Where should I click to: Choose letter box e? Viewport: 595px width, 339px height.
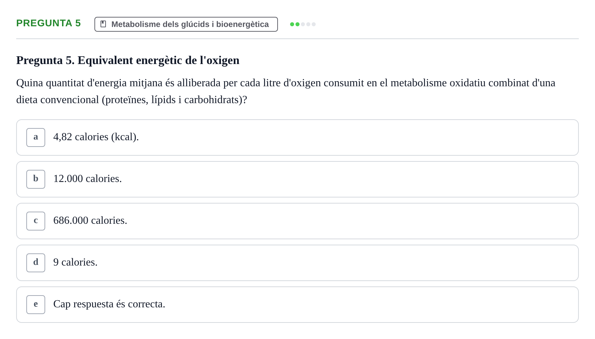point(36,305)
